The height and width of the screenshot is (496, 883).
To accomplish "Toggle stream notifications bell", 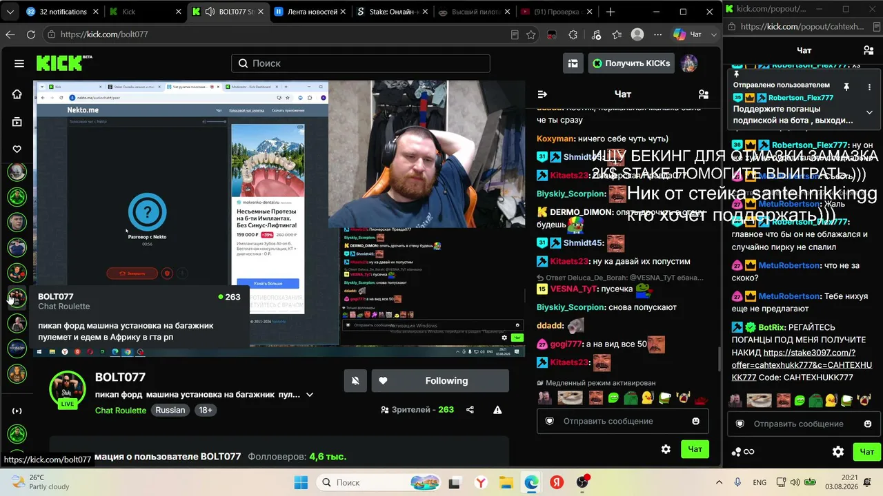I will click(355, 381).
